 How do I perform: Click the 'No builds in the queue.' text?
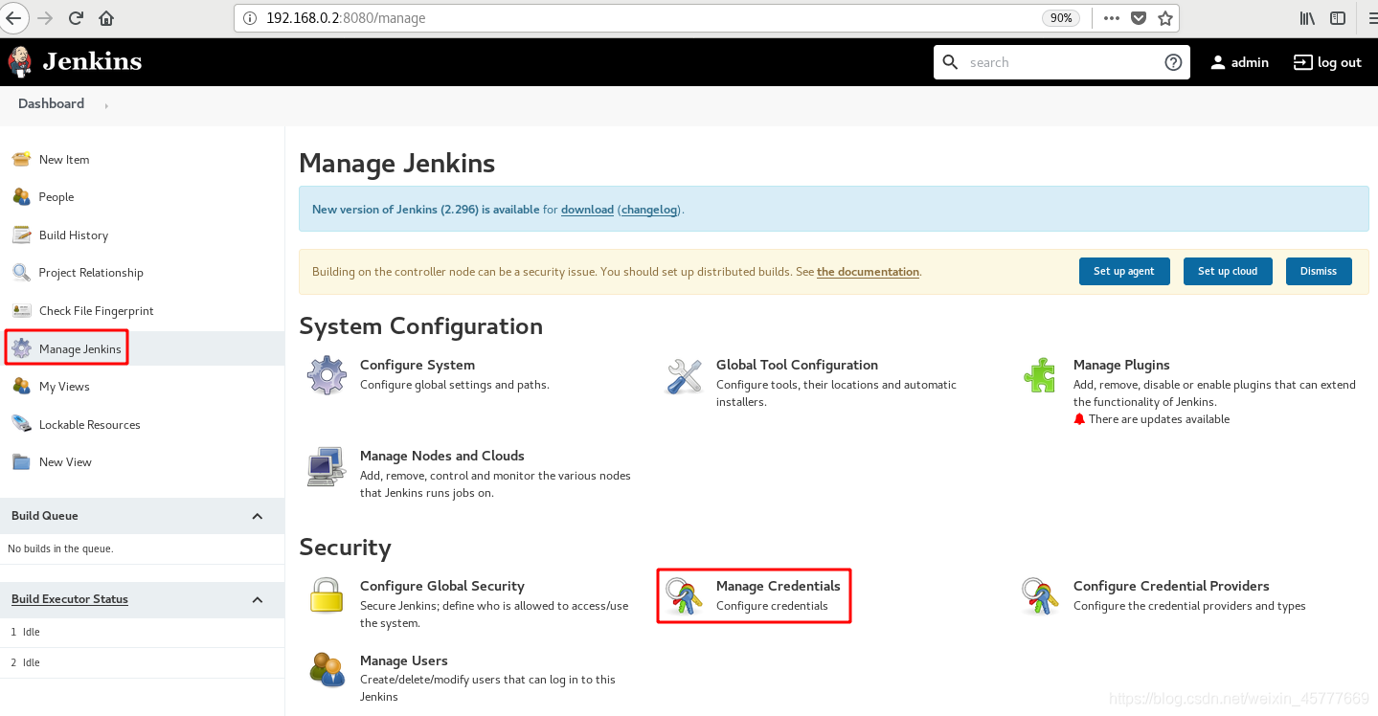[x=60, y=549]
